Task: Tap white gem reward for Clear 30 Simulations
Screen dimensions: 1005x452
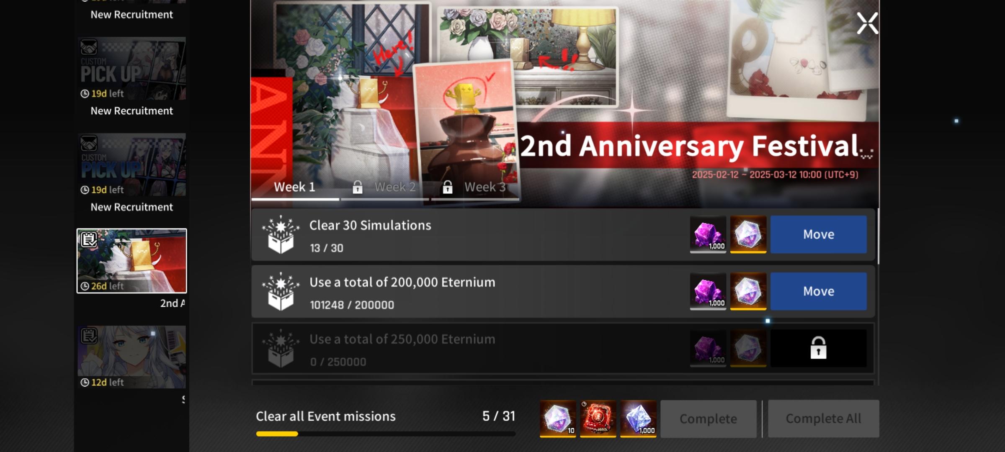Action: [x=748, y=234]
